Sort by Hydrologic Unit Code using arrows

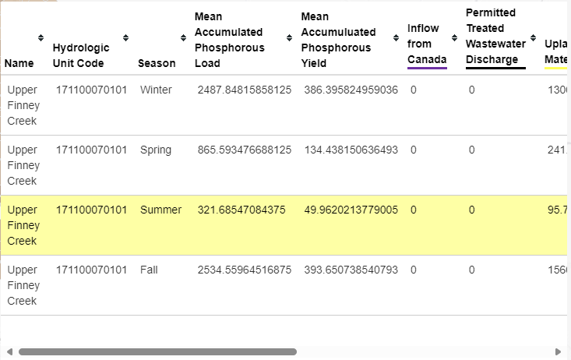pos(125,38)
